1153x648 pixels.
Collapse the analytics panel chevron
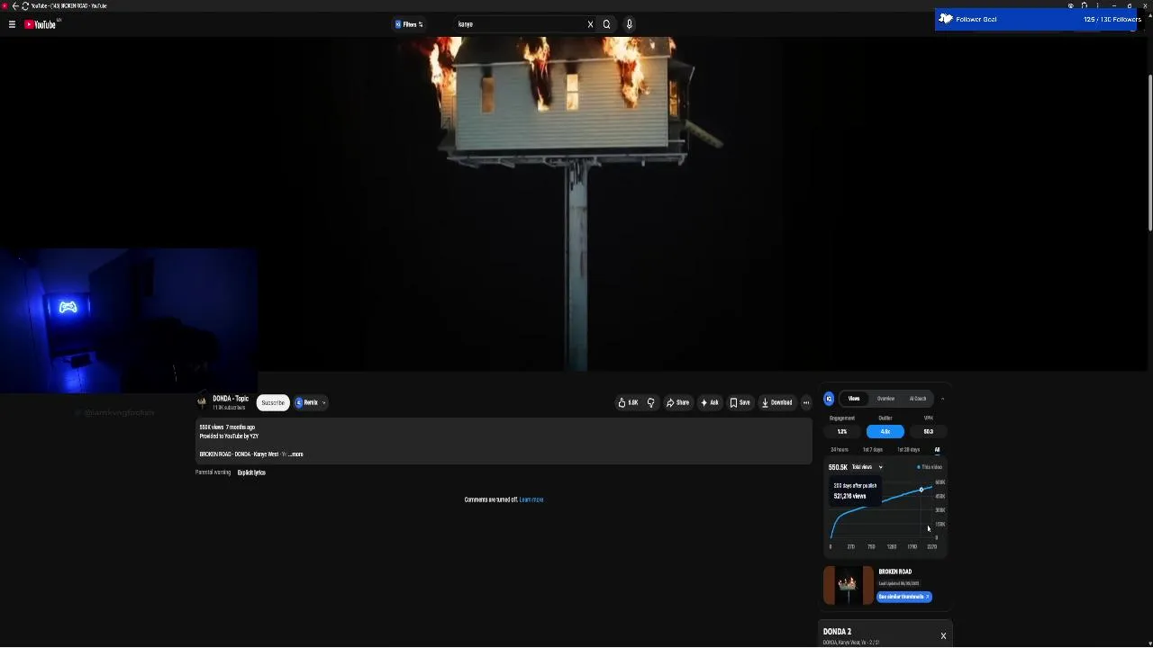pyautogui.click(x=942, y=399)
